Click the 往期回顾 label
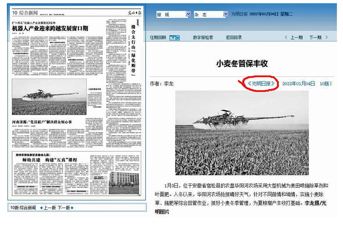This screenshot has height=227, width=343. coord(158,38)
